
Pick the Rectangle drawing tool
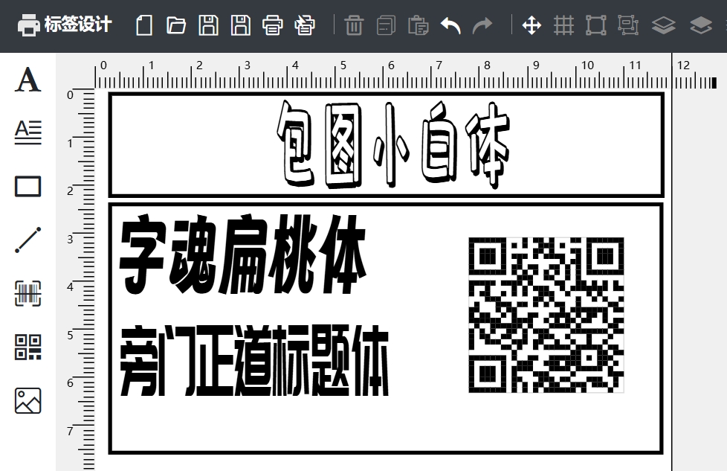click(27, 186)
